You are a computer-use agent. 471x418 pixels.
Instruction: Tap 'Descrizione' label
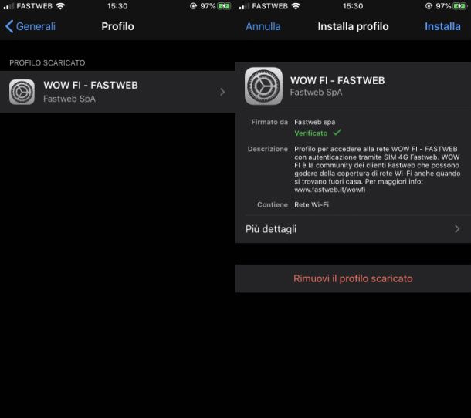268,149
